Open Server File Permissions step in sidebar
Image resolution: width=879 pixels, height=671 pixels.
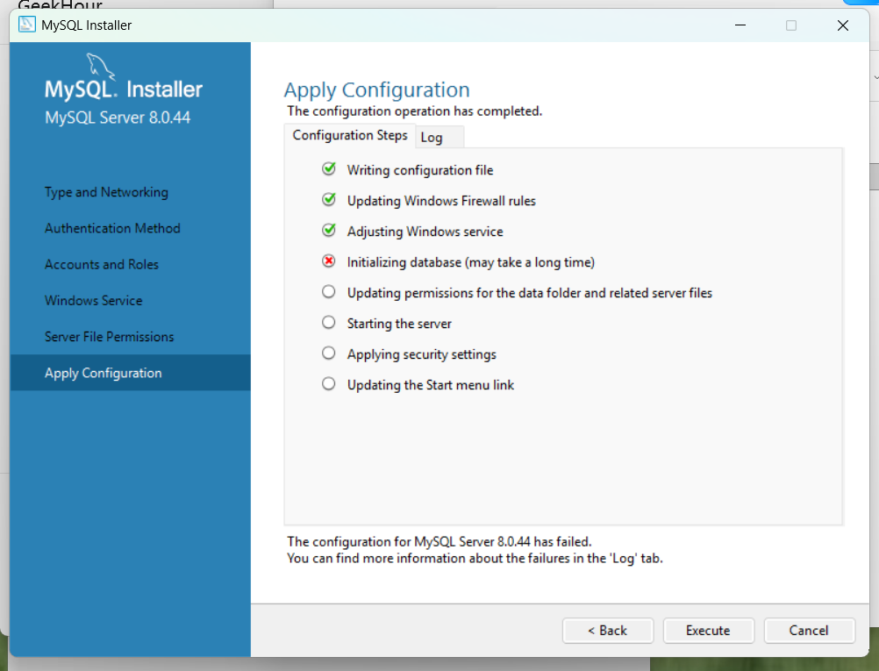pyautogui.click(x=110, y=337)
